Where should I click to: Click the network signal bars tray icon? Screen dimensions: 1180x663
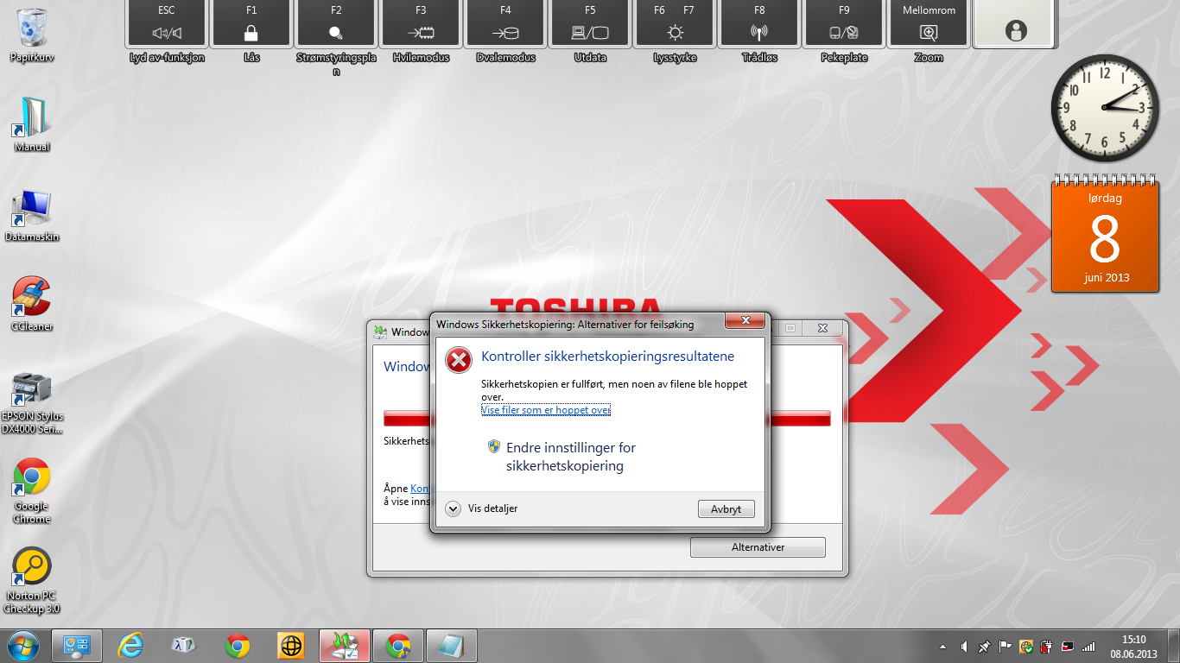[1088, 646]
